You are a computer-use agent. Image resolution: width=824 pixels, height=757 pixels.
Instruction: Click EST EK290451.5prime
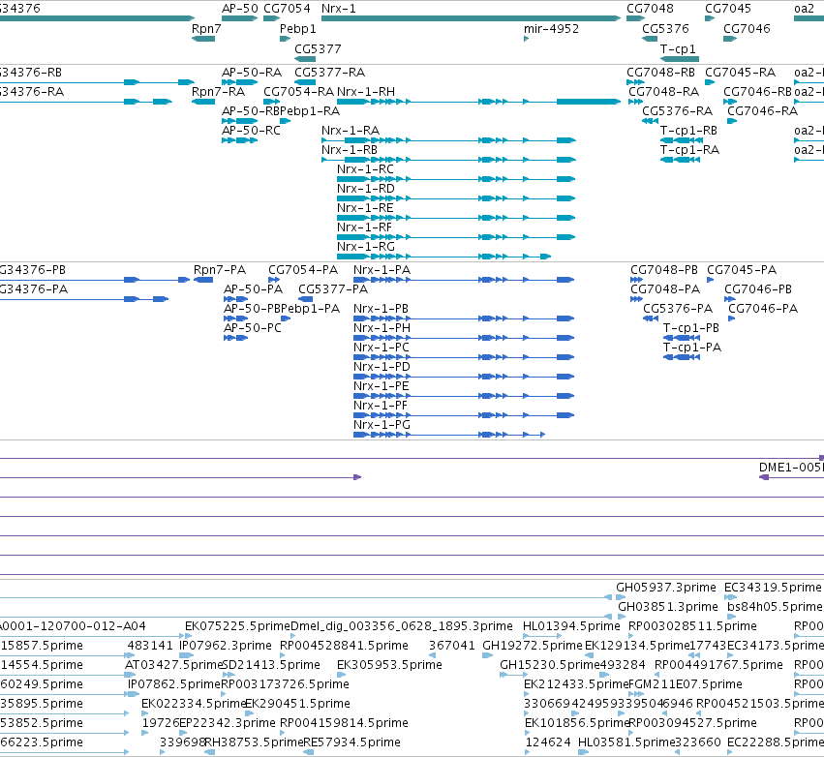coord(297,704)
